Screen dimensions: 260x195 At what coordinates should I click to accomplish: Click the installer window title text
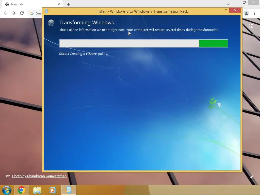142,11
